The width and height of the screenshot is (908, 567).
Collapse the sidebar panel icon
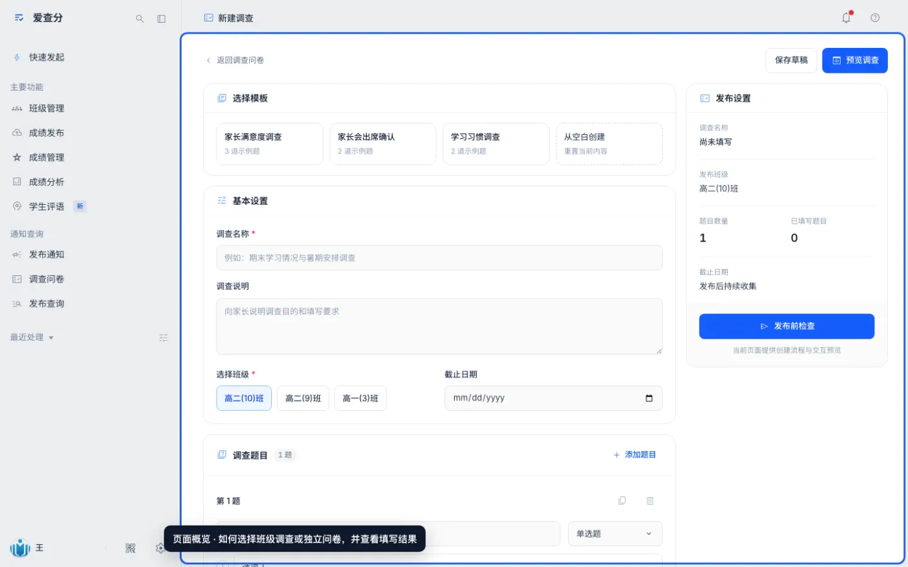point(161,19)
